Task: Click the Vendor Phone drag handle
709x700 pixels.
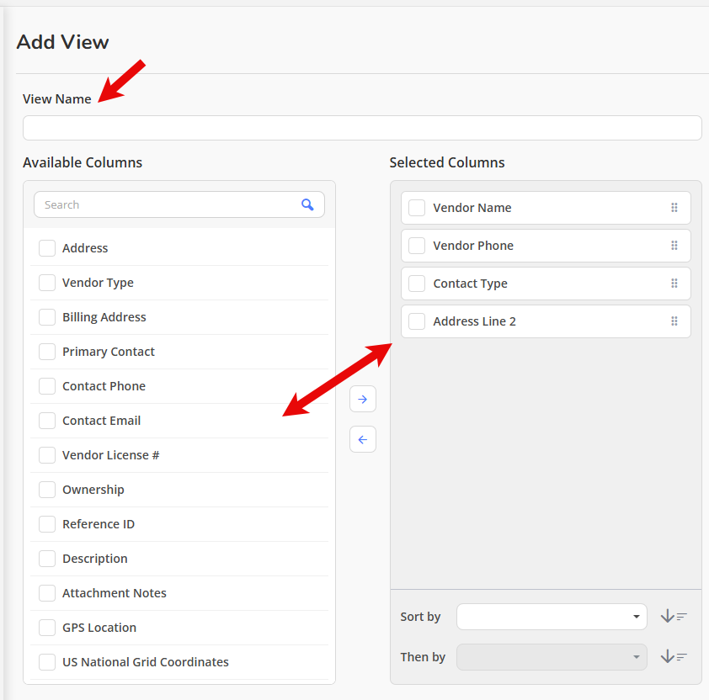Action: (674, 246)
